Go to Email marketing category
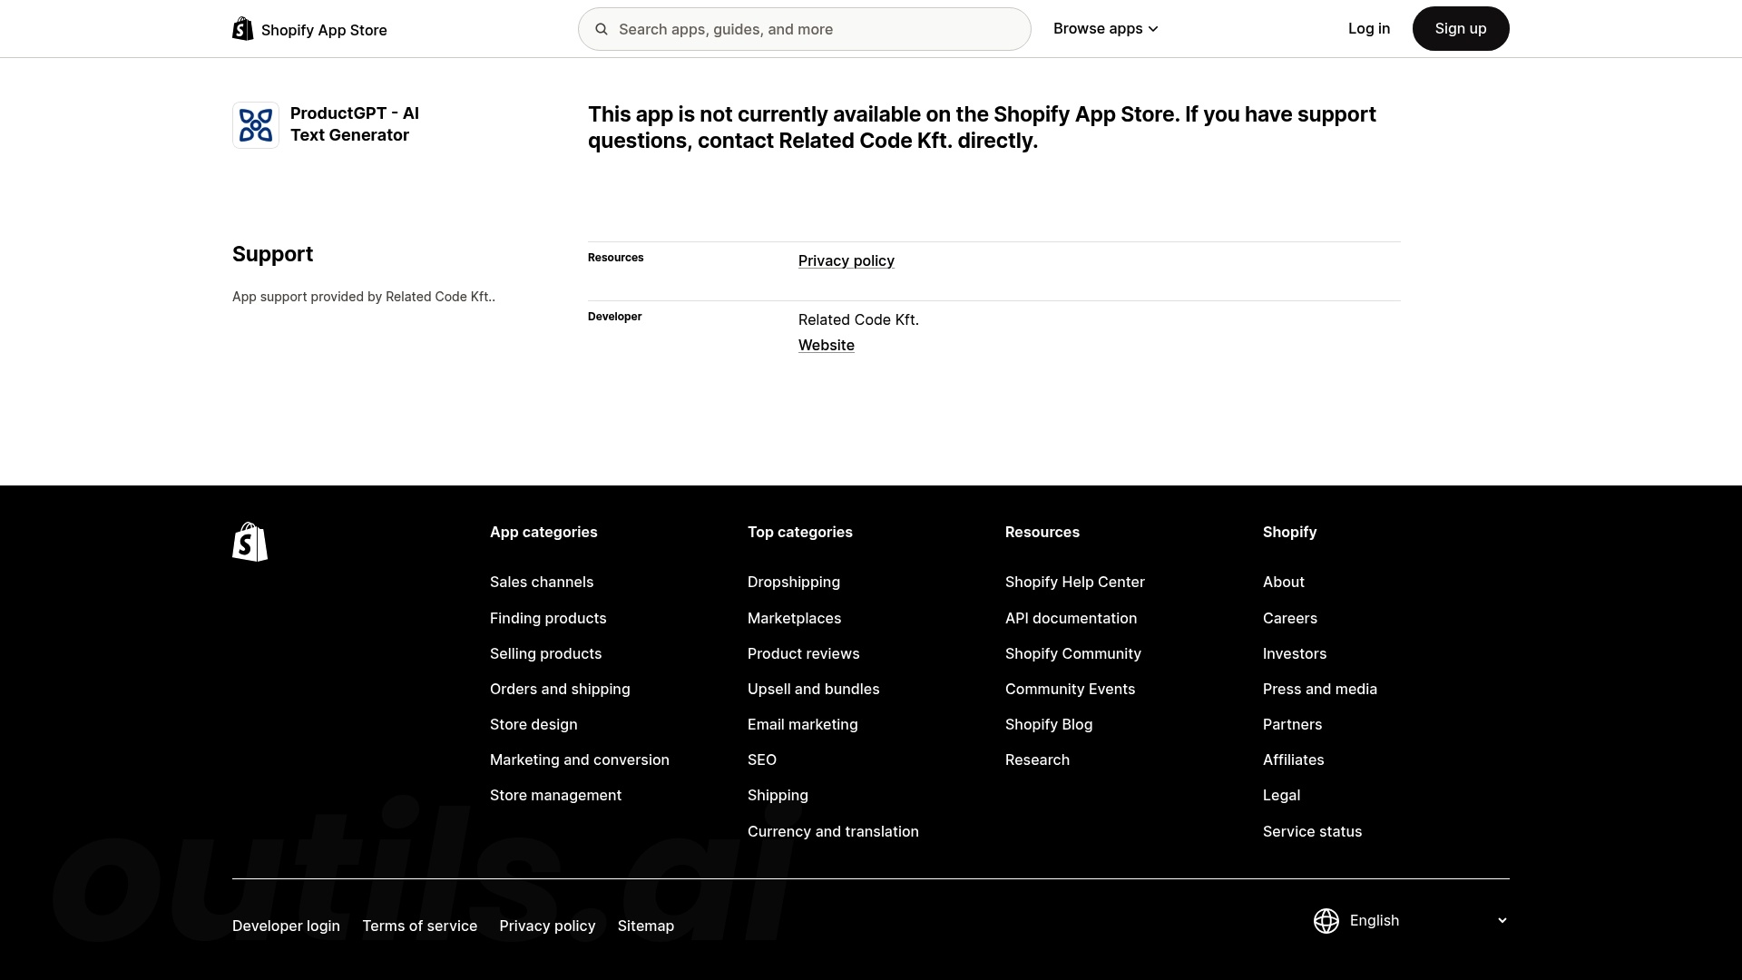Screen dimensions: 1742x980 coord(803,725)
